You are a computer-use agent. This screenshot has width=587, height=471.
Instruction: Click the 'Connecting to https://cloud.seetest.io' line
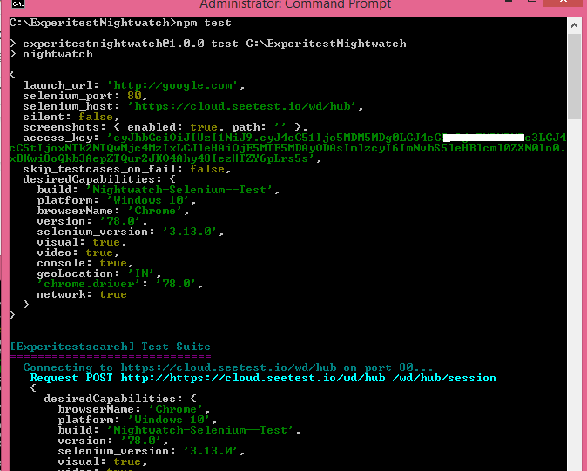pyautogui.click(x=221, y=367)
